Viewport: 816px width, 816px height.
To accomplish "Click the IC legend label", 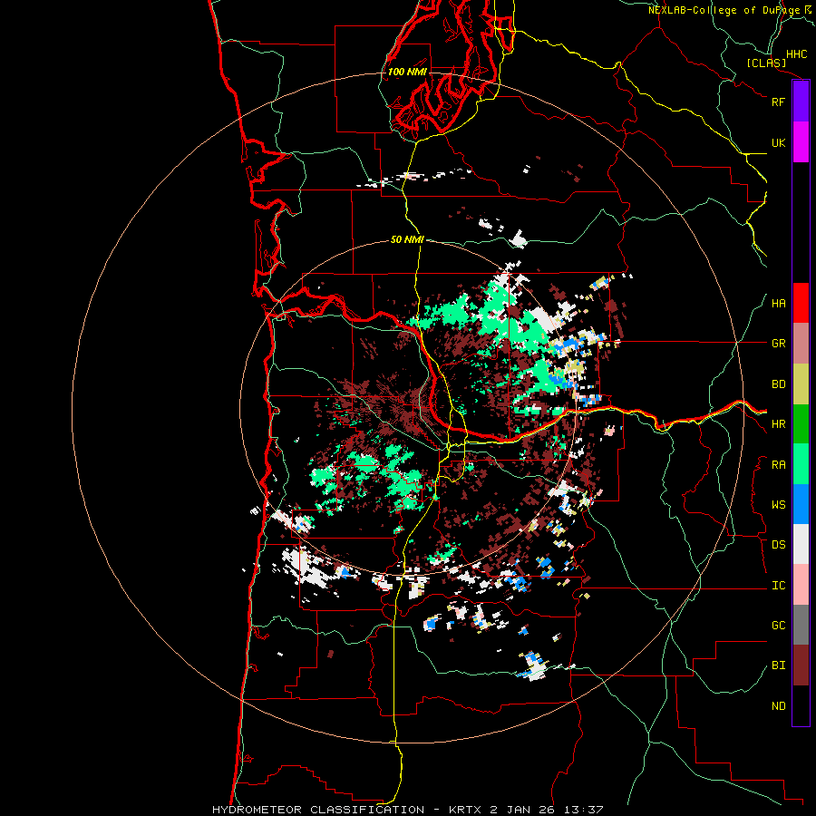I will point(778,586).
